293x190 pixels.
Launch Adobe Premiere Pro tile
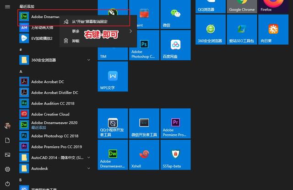click(175, 123)
